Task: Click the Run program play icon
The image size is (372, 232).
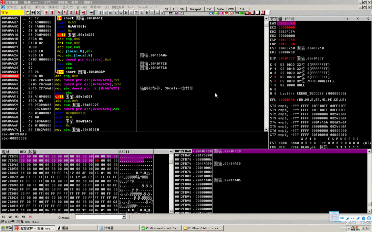Action: [46, 13]
